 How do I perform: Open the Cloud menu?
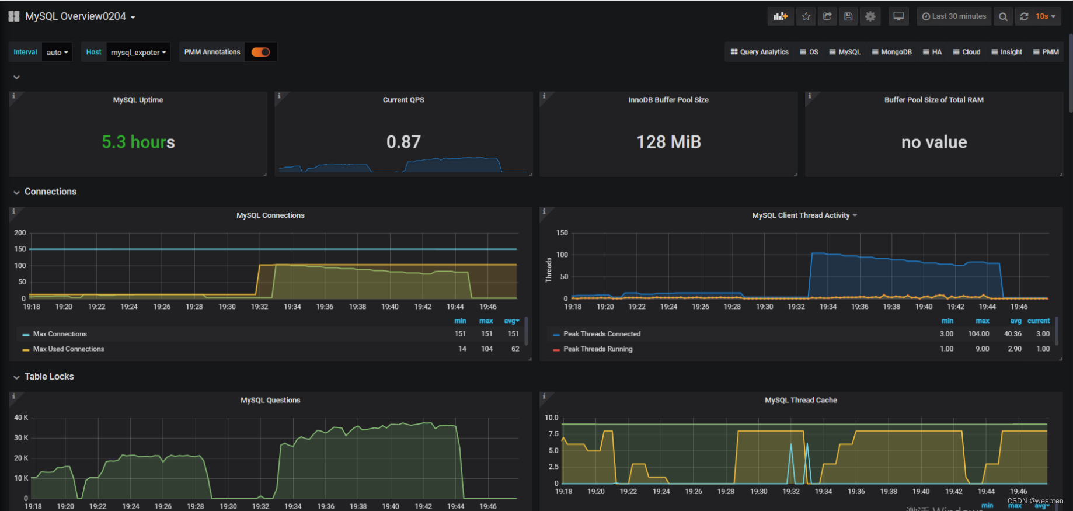pyautogui.click(x=966, y=52)
